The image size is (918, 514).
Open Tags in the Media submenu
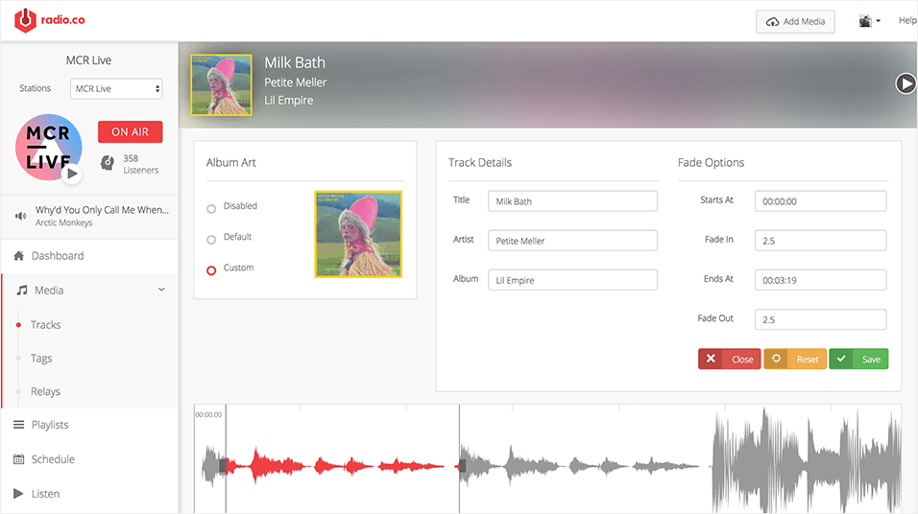tap(41, 359)
